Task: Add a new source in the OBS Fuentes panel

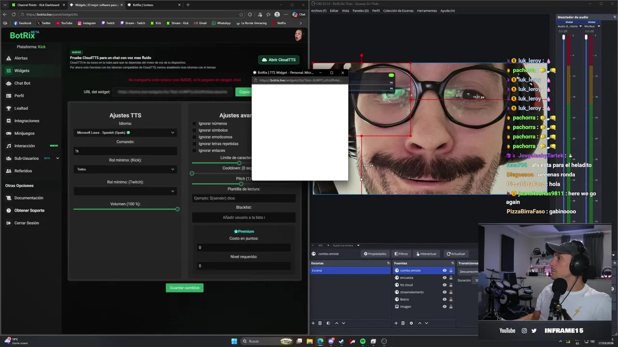Action: (x=396, y=323)
